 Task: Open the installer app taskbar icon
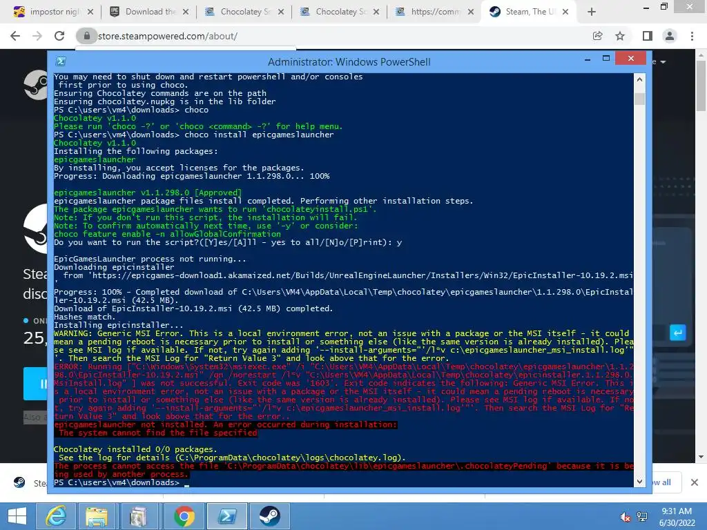point(138,516)
